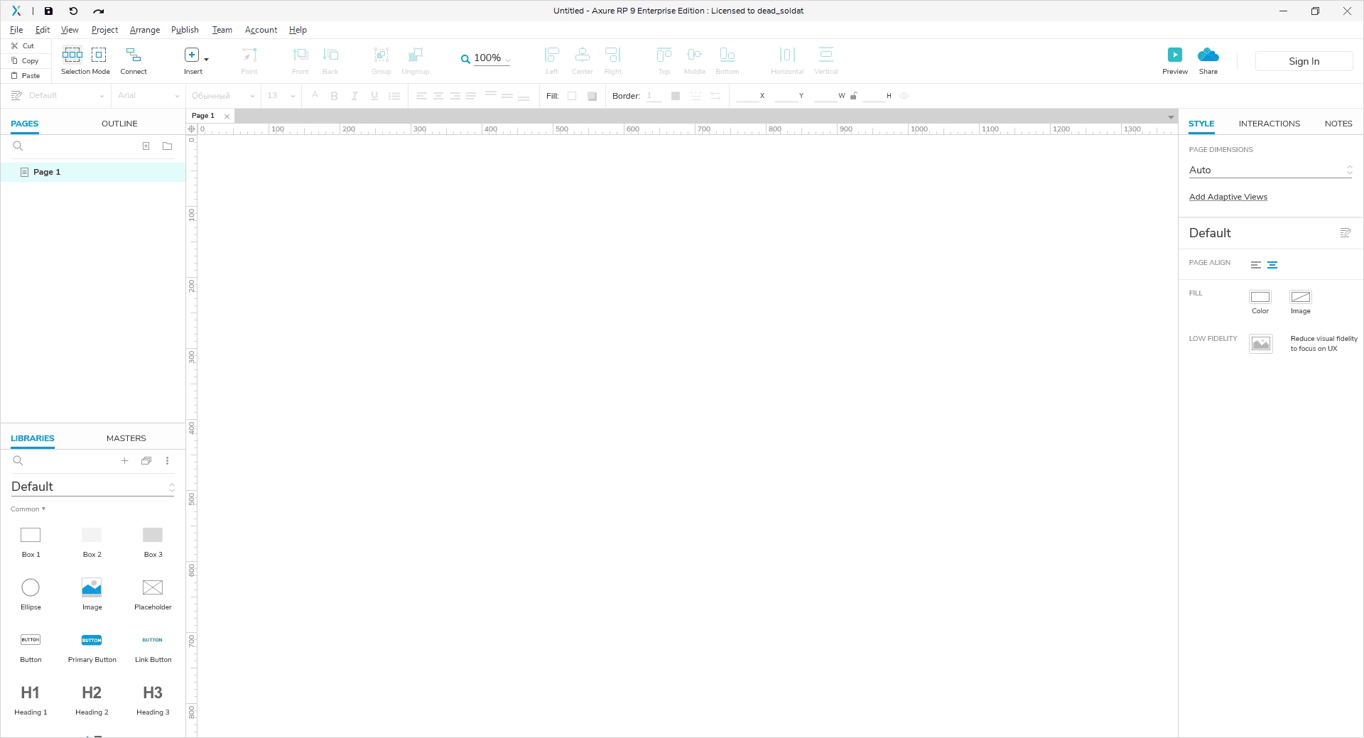This screenshot has width=1364, height=738.
Task: Send widget to Back
Action: pyautogui.click(x=330, y=60)
